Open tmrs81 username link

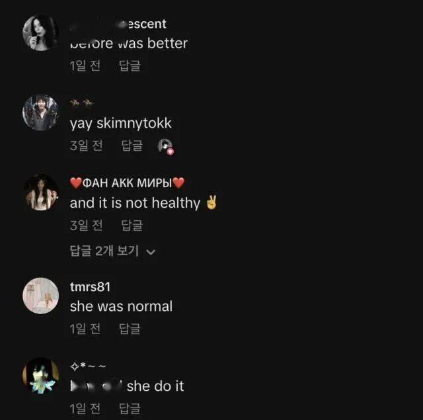(x=90, y=286)
